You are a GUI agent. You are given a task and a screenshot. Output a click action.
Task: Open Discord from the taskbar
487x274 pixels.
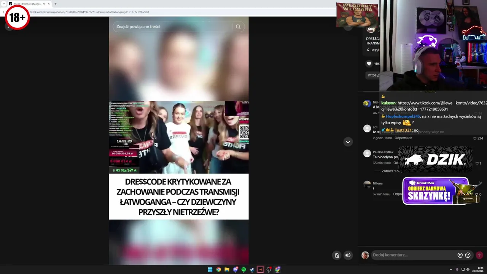point(235,269)
